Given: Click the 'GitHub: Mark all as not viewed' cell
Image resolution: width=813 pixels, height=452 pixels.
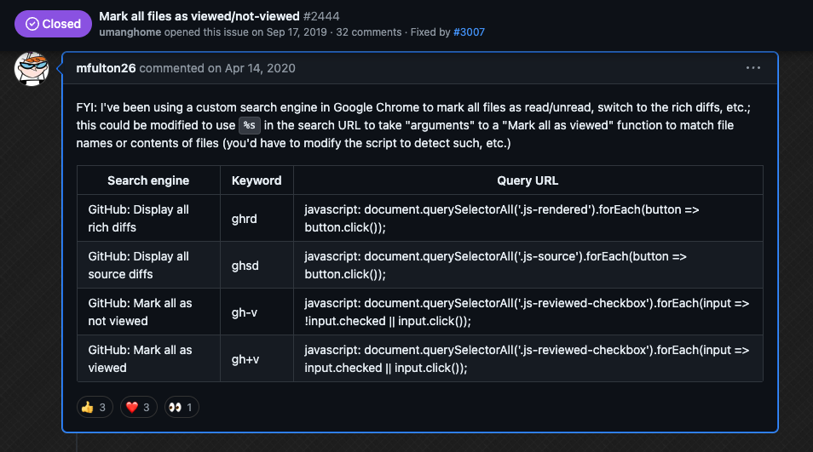Looking at the screenshot, I should (x=148, y=312).
